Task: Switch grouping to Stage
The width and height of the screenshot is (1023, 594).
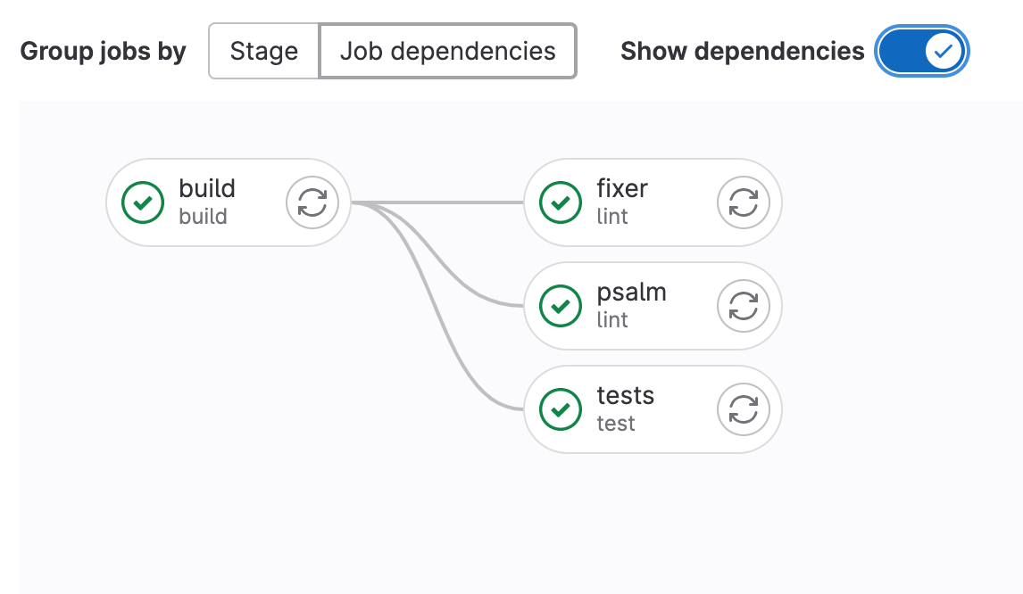Action: pos(264,51)
